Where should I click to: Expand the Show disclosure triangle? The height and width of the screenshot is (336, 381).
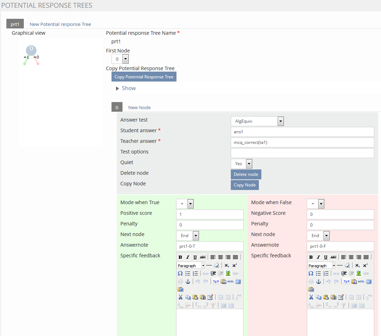[118, 88]
